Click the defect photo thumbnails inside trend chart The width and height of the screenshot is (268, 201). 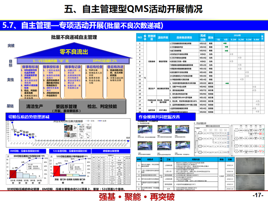[x=78, y=131]
